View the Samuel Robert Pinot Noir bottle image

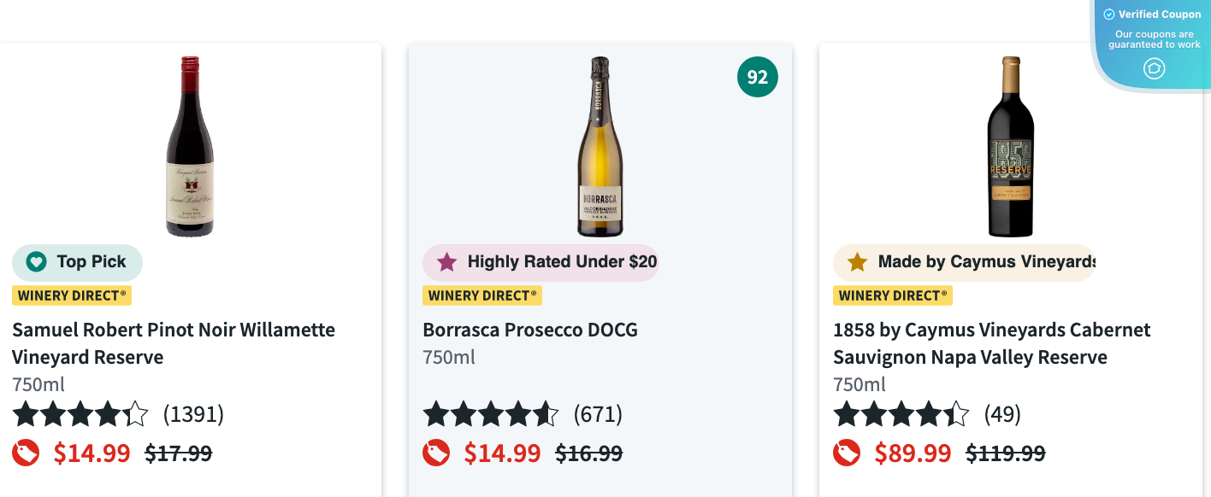[x=190, y=146]
